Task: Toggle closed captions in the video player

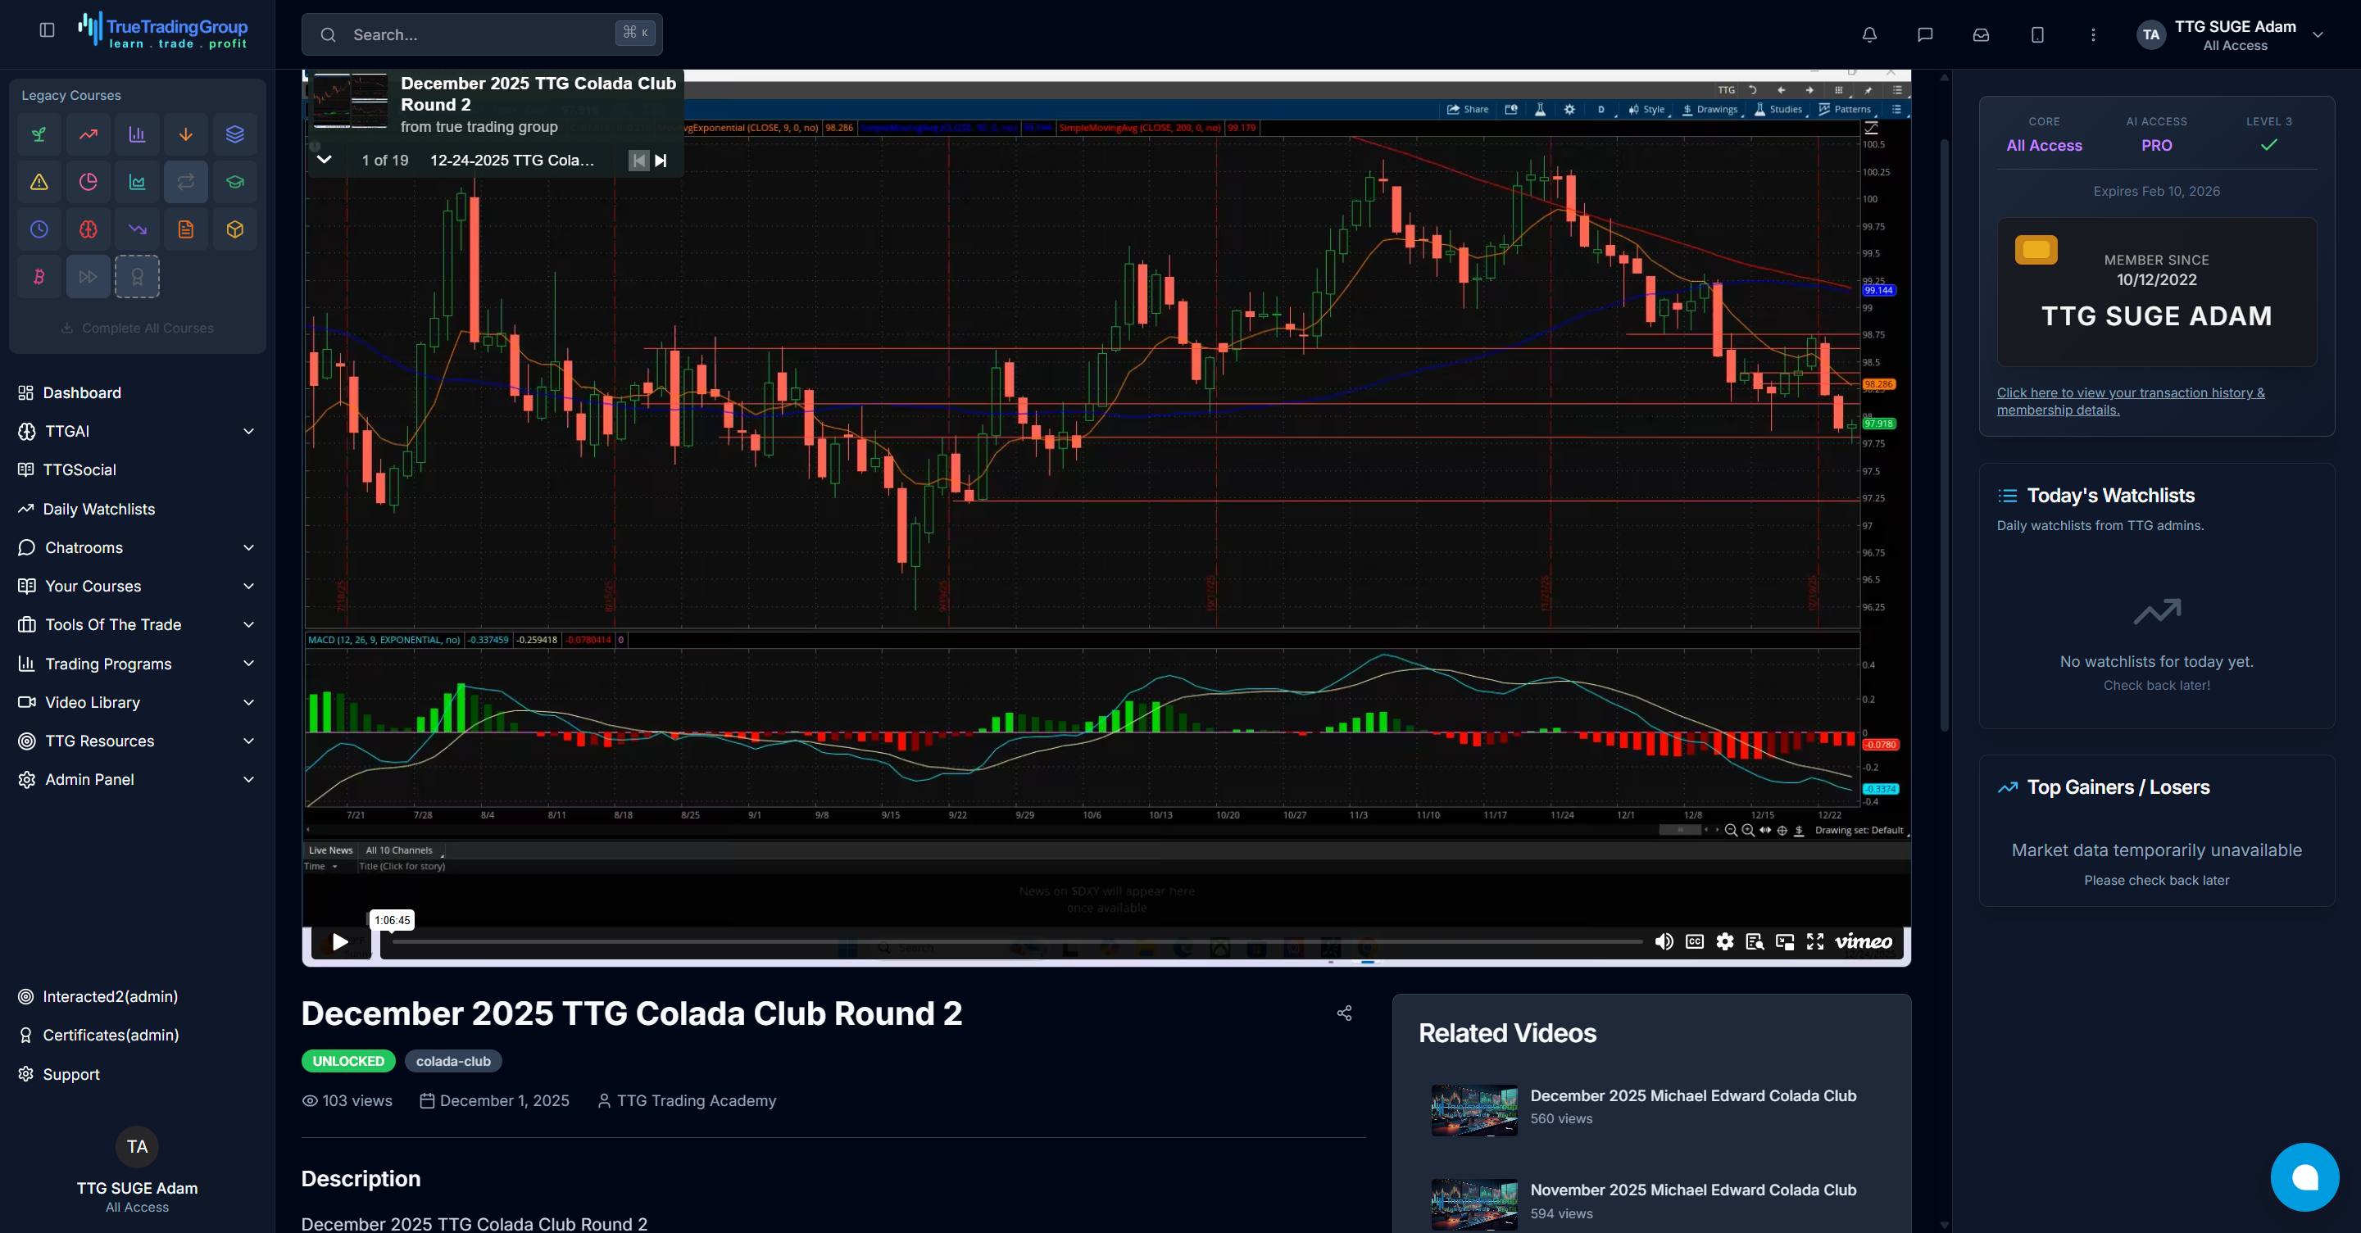Action: [1694, 941]
